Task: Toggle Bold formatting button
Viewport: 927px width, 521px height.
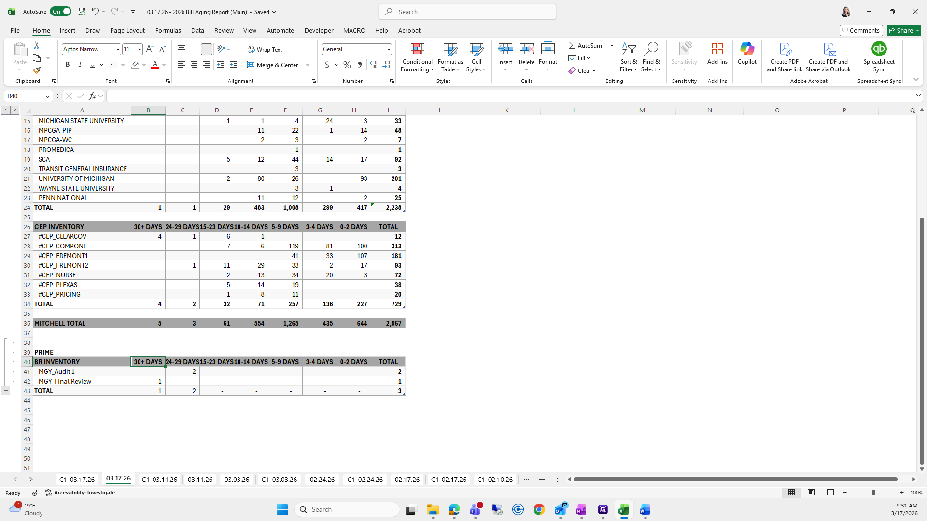Action: [x=68, y=65]
